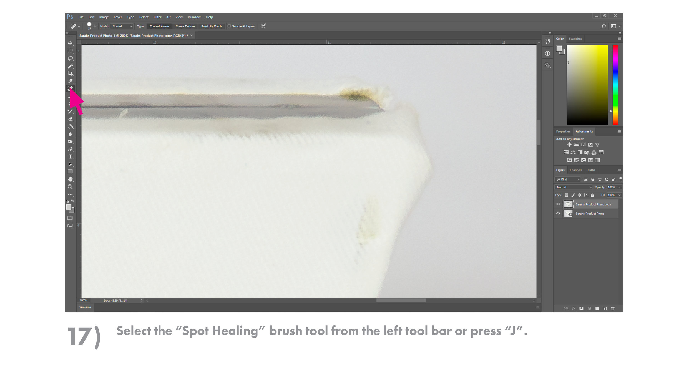Select the Eraser tool
The image size is (694, 390).
[x=70, y=118]
